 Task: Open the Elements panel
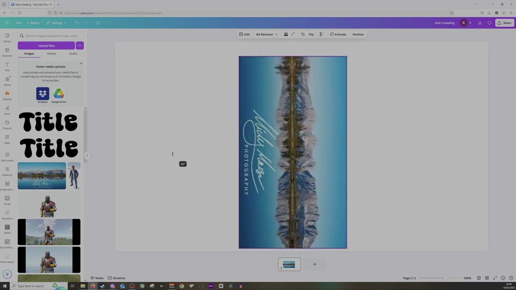(x=7, y=52)
